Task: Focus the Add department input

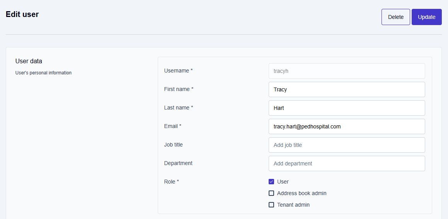Action: pyautogui.click(x=346, y=163)
